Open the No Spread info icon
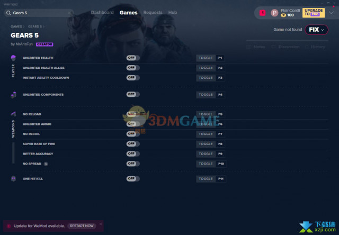Screen dimensions: 339x235 pos(46,164)
